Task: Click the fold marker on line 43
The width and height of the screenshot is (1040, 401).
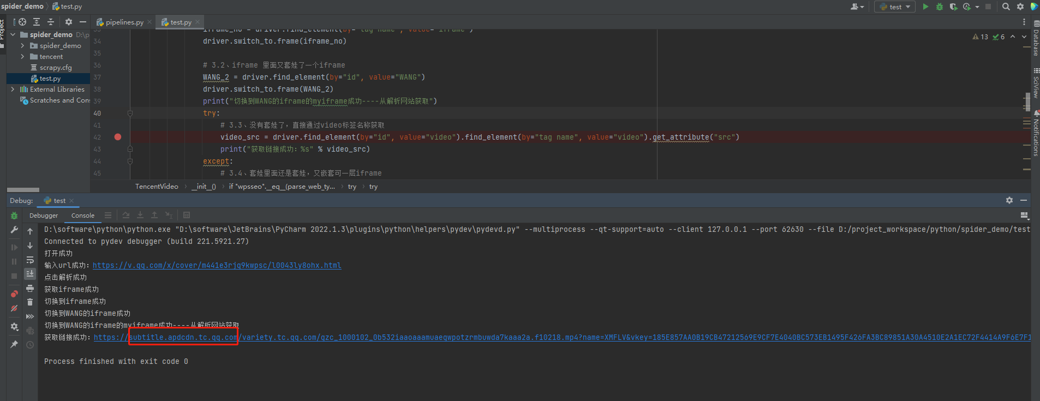Action: pyautogui.click(x=130, y=149)
